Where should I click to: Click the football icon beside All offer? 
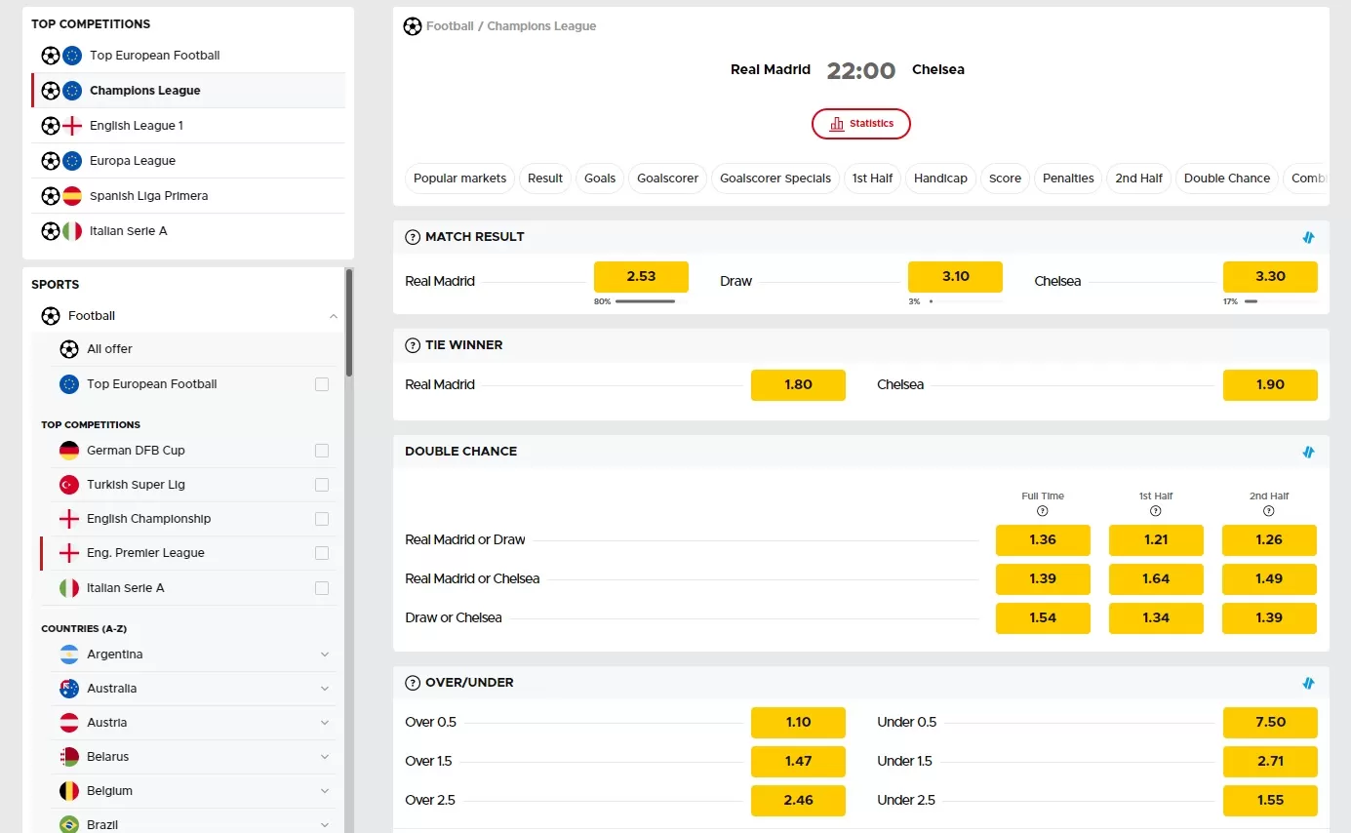(69, 349)
